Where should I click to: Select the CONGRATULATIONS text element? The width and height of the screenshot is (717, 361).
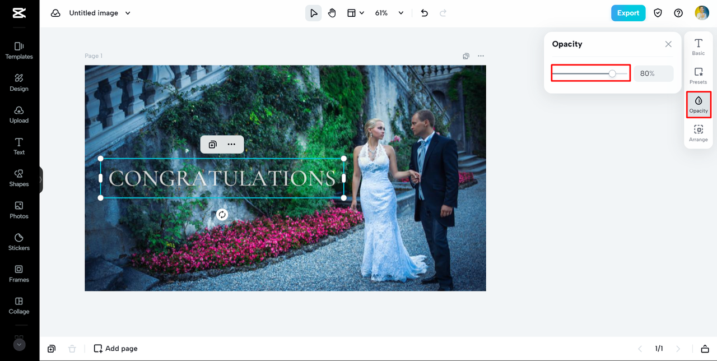pyautogui.click(x=222, y=178)
